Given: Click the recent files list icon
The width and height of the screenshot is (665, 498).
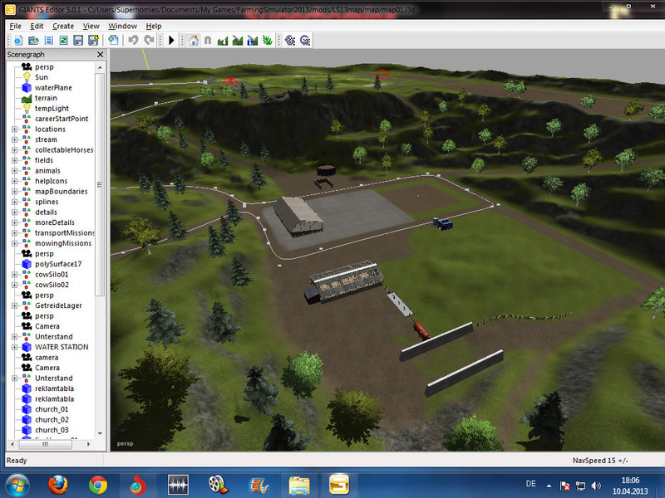Looking at the screenshot, I should [49, 41].
